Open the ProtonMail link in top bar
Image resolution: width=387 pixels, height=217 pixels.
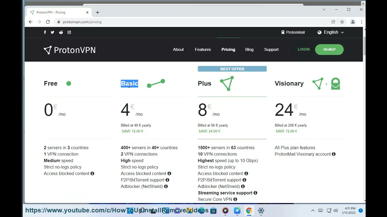[293, 32]
